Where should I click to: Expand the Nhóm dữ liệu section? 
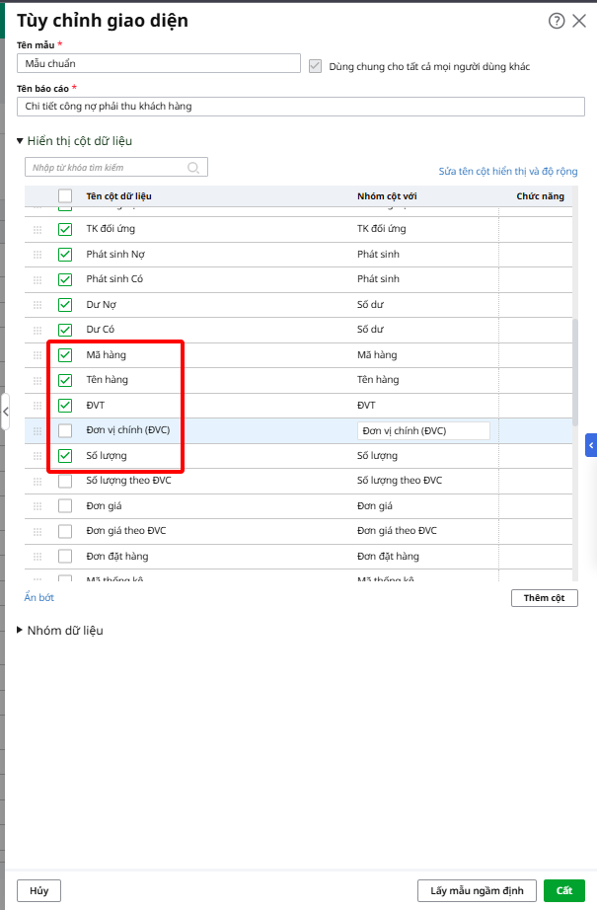pyautogui.click(x=20, y=631)
